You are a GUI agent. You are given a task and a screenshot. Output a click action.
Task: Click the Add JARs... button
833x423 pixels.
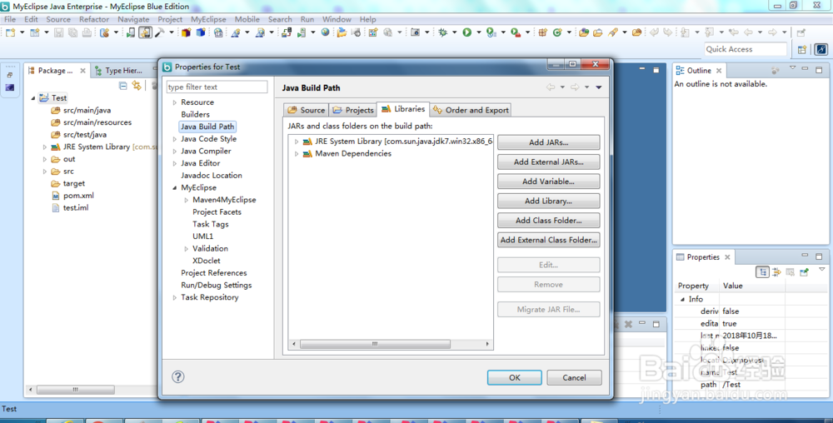tap(549, 142)
